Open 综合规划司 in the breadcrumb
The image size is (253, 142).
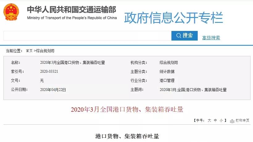click(x=45, y=51)
